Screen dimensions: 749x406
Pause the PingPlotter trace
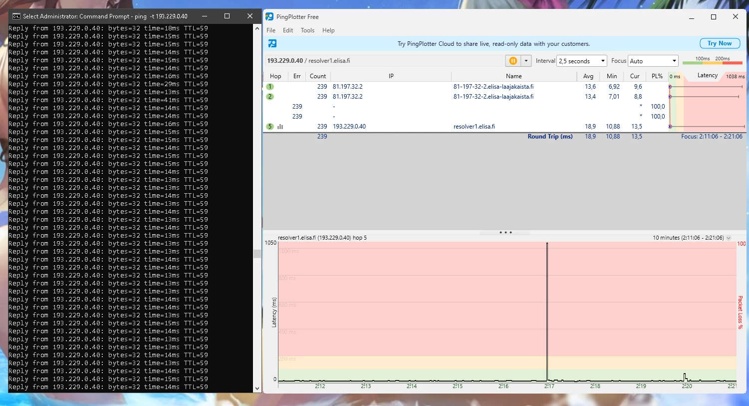(x=513, y=61)
